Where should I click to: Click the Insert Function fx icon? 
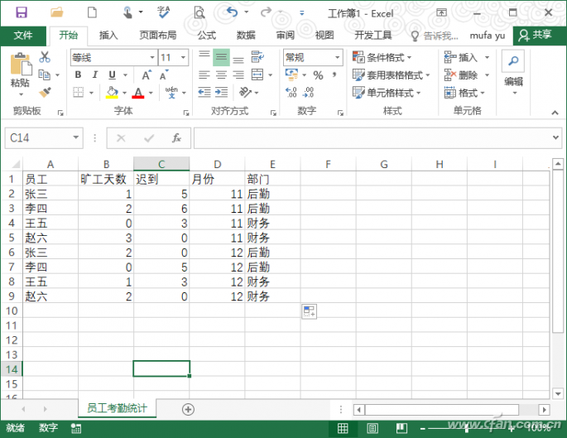pyautogui.click(x=176, y=137)
